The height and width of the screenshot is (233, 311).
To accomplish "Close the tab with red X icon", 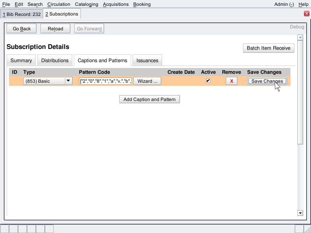I will [306, 14].
